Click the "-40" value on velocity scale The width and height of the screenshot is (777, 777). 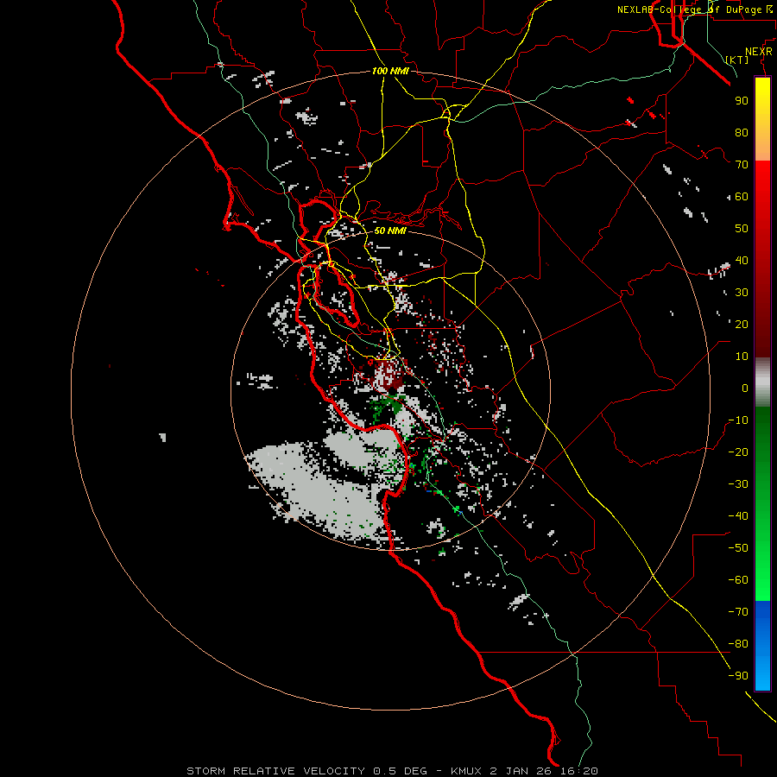coord(738,516)
